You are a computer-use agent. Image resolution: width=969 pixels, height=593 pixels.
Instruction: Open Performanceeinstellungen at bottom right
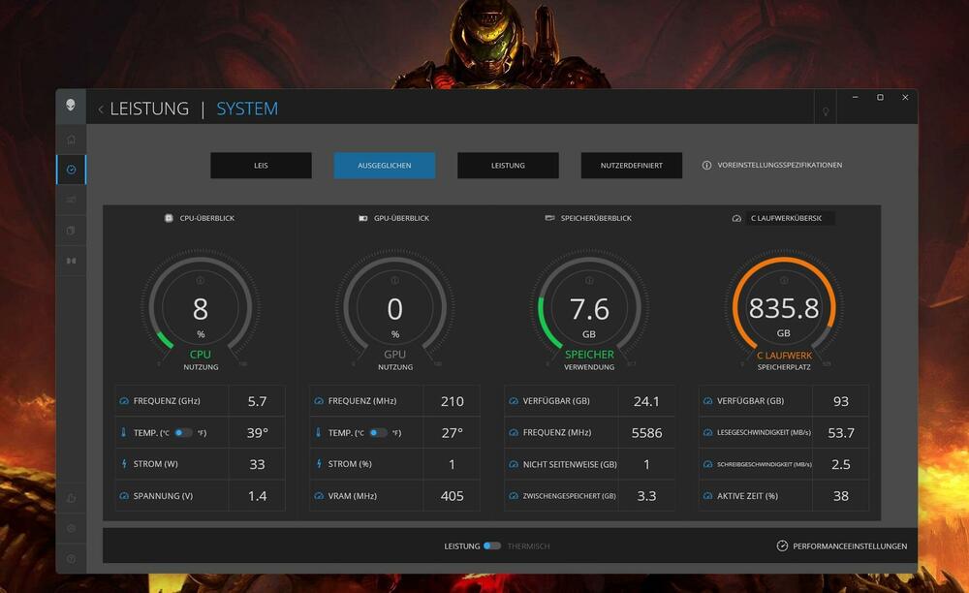[x=842, y=546]
